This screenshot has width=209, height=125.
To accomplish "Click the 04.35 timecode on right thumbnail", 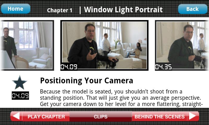I will (164, 67).
